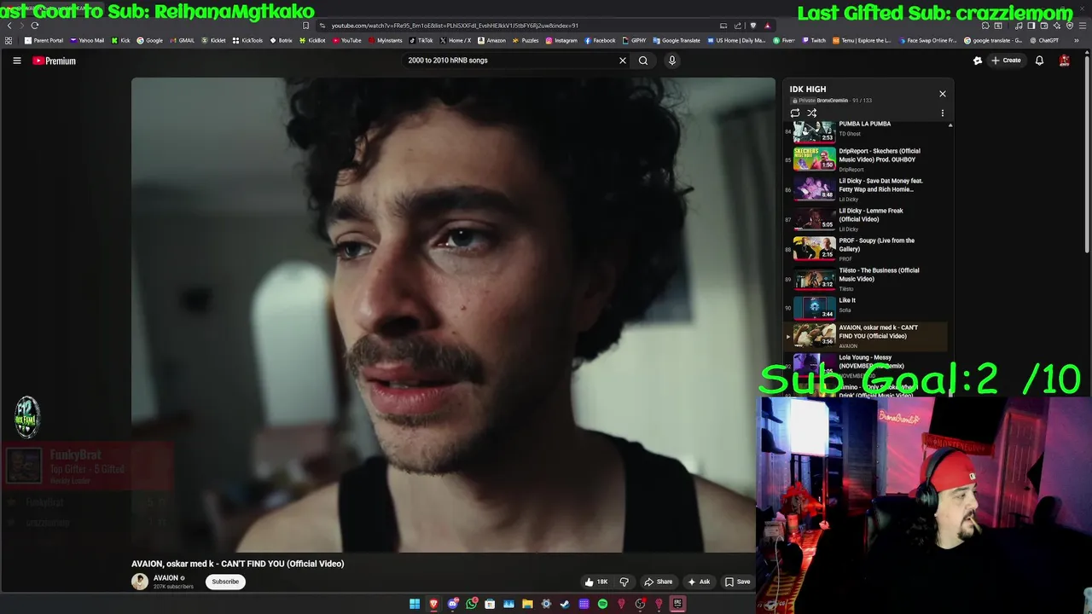Image resolution: width=1092 pixels, height=614 pixels.
Task: Open playlist more options menu
Action: [x=942, y=113]
